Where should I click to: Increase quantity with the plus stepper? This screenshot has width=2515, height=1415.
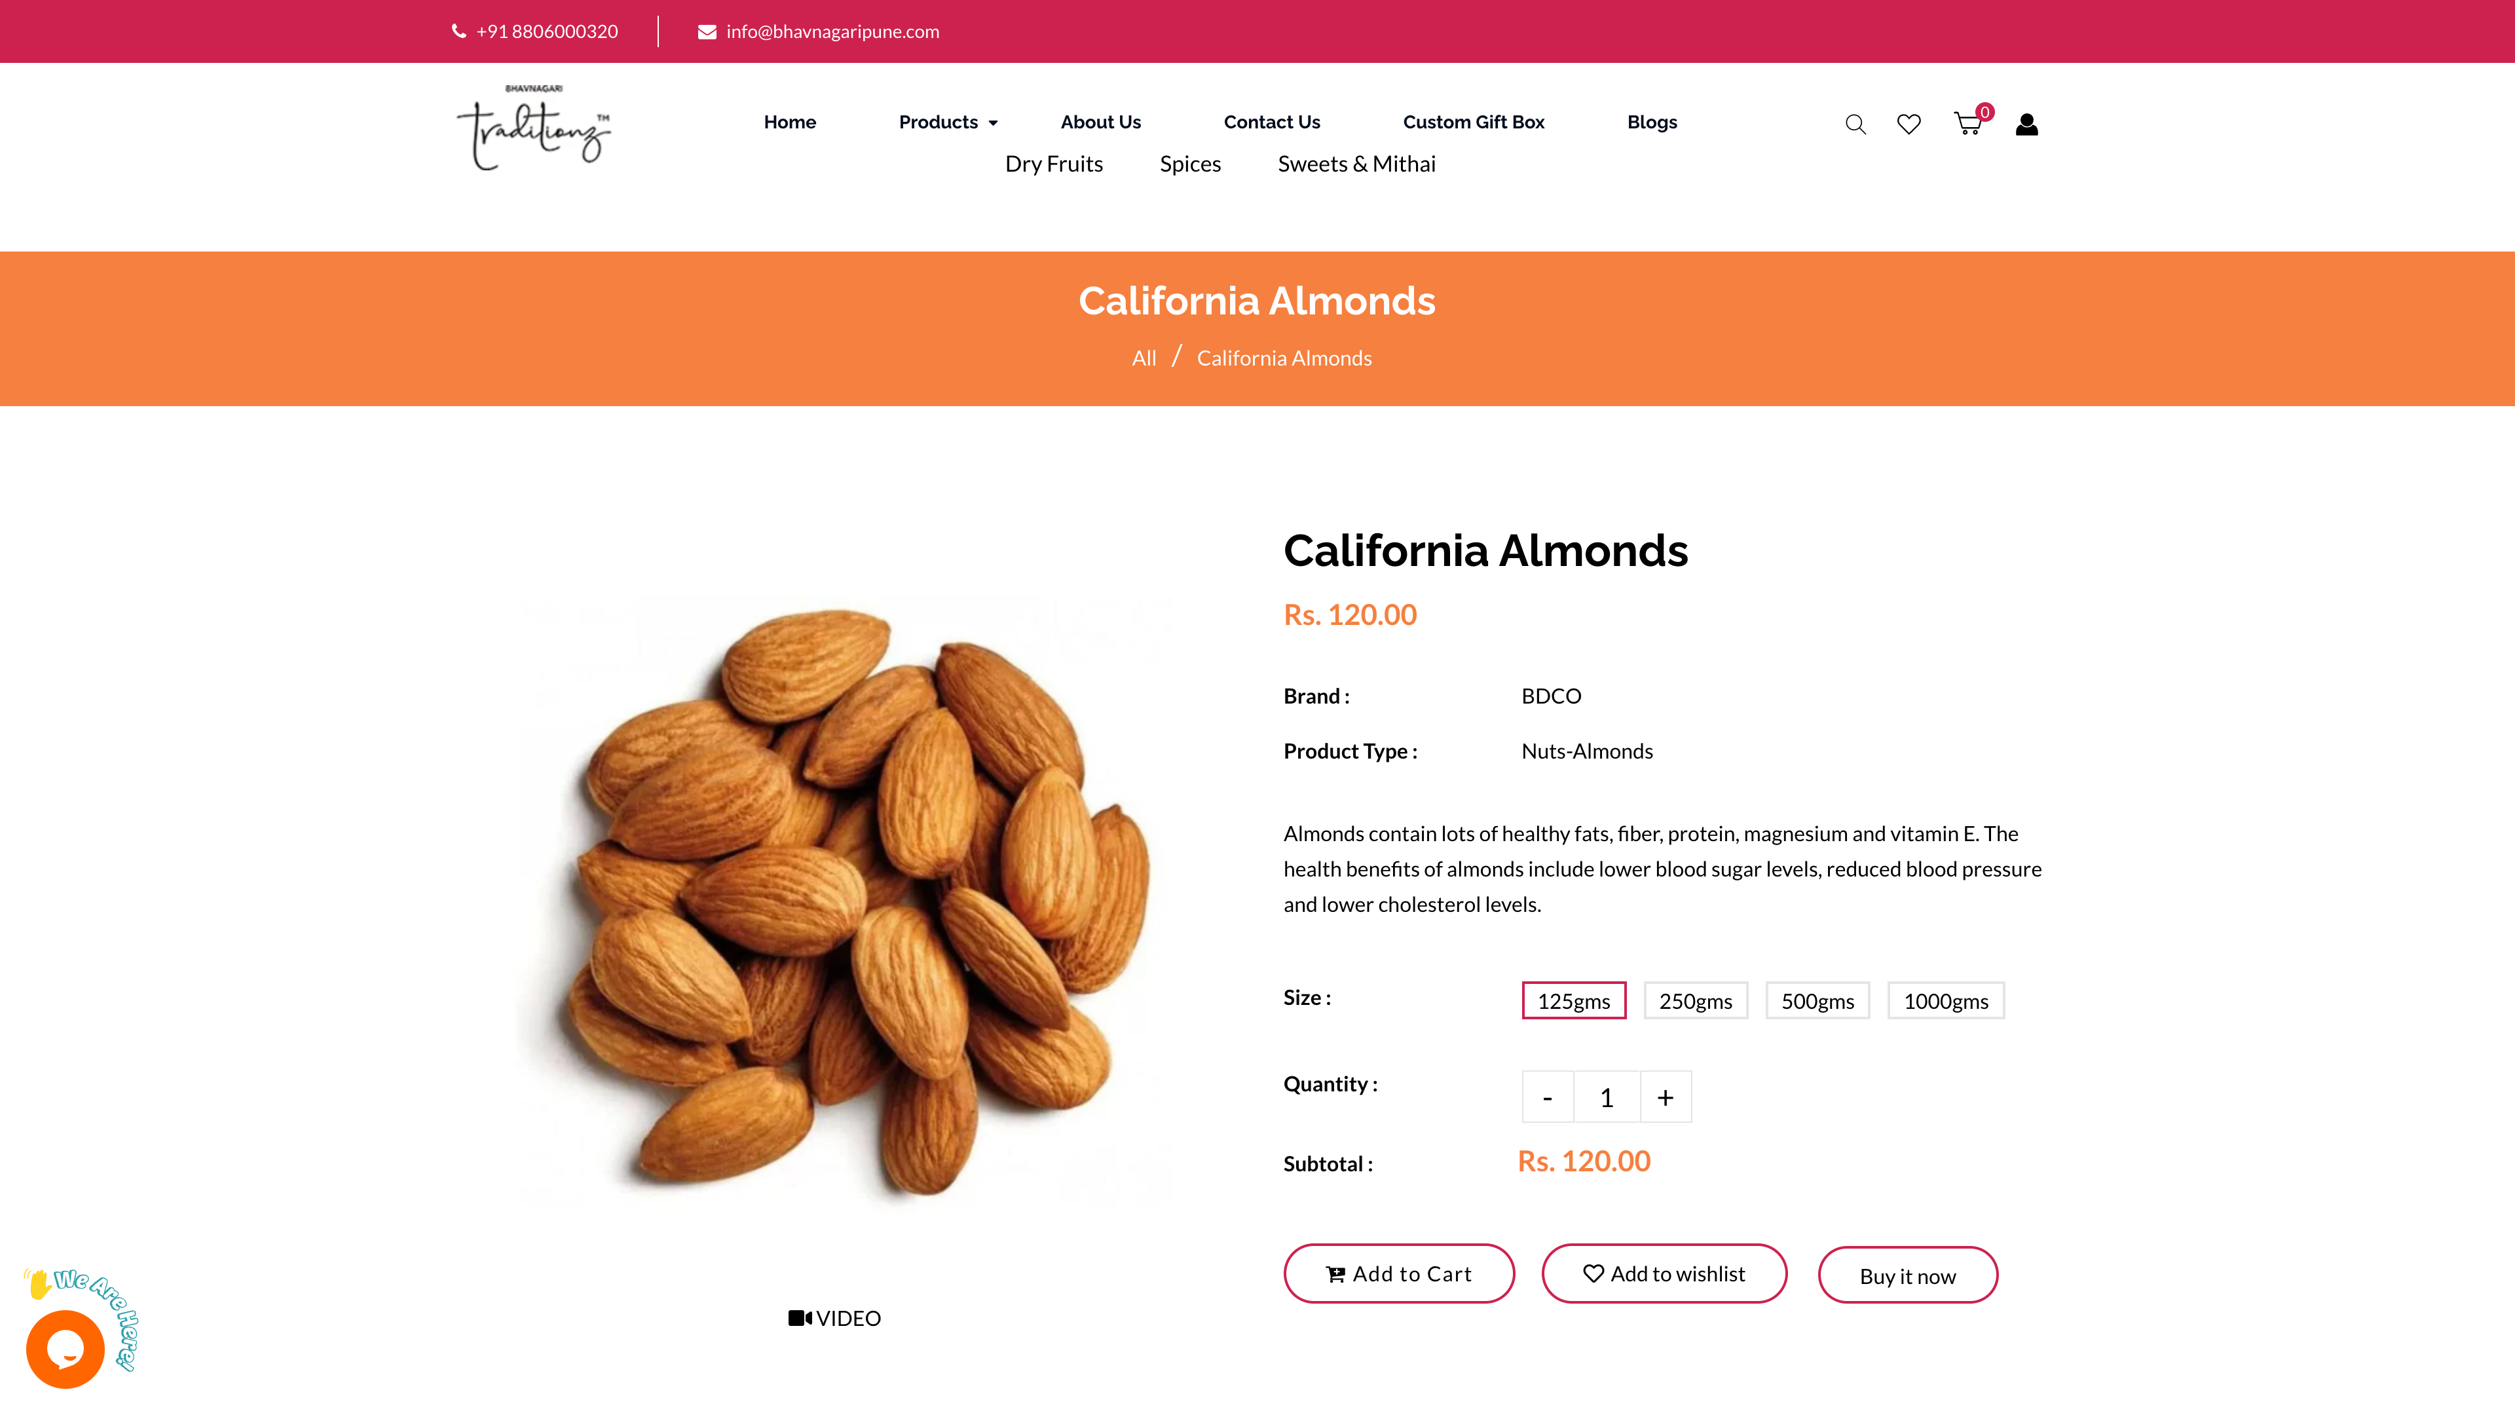click(1665, 1097)
